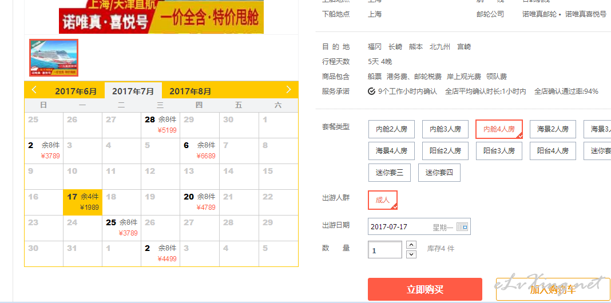Screen dimensions: 611x303
Task: Go to next month with right arrow
Action: pyautogui.click(x=288, y=90)
